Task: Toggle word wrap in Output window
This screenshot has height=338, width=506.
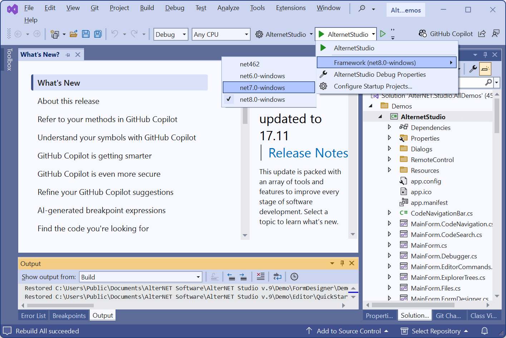Action: point(277,277)
